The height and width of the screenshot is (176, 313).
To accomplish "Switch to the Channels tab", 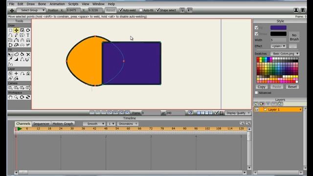I will click(23, 124).
